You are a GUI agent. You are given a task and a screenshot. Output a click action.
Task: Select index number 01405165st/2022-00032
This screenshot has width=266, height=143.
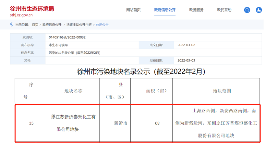pyautogui.click(x=67, y=38)
